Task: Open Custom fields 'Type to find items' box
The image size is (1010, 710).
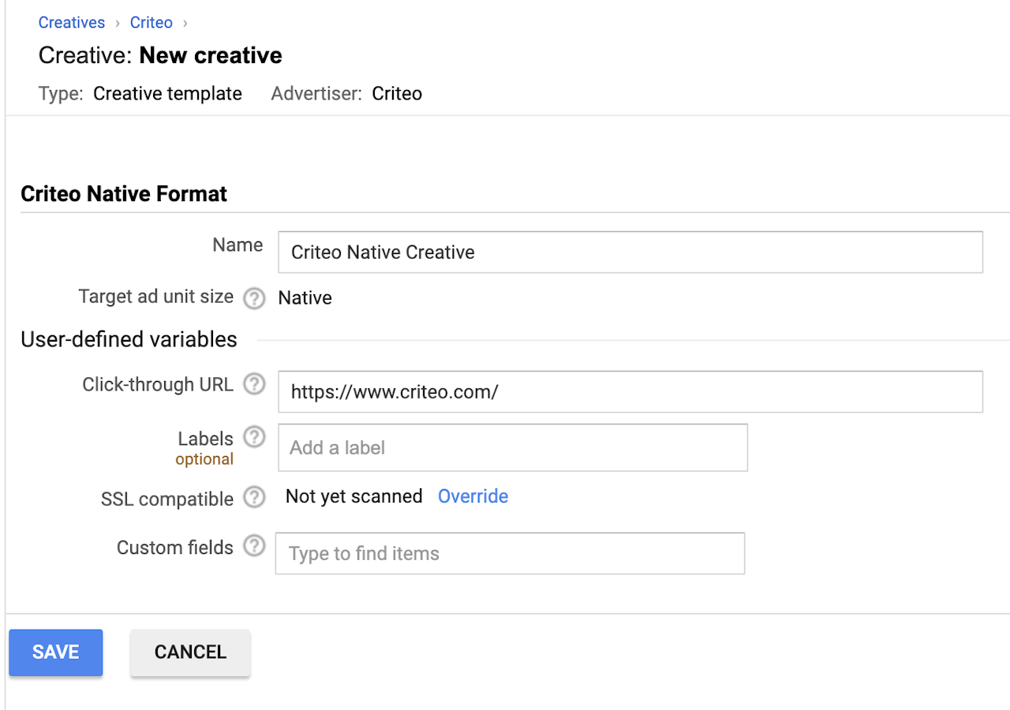Action: [x=510, y=554]
